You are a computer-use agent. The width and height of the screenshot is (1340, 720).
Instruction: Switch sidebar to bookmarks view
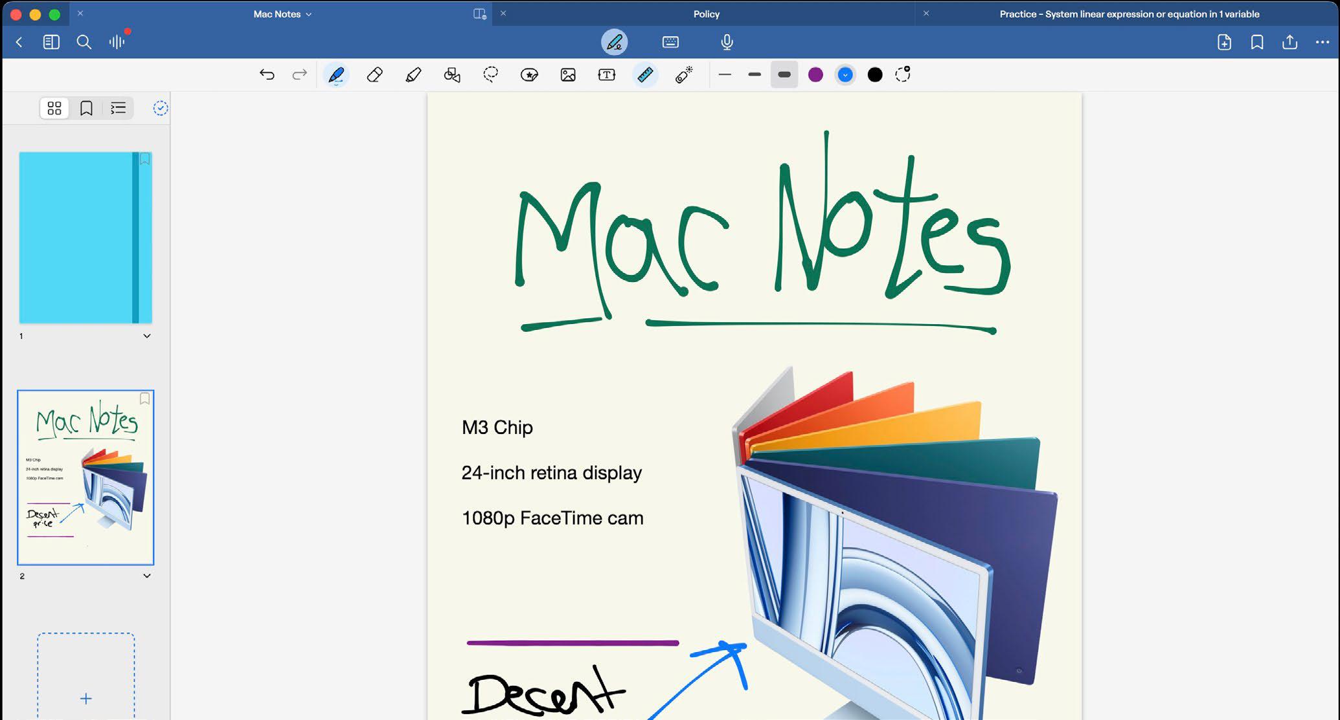click(x=86, y=108)
